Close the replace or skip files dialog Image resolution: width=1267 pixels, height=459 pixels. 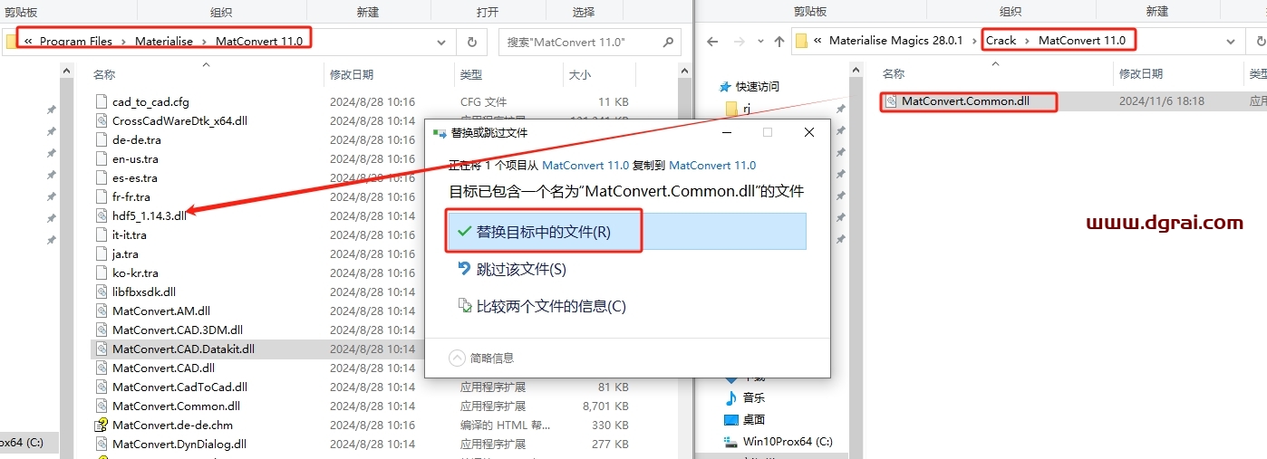pos(809,132)
